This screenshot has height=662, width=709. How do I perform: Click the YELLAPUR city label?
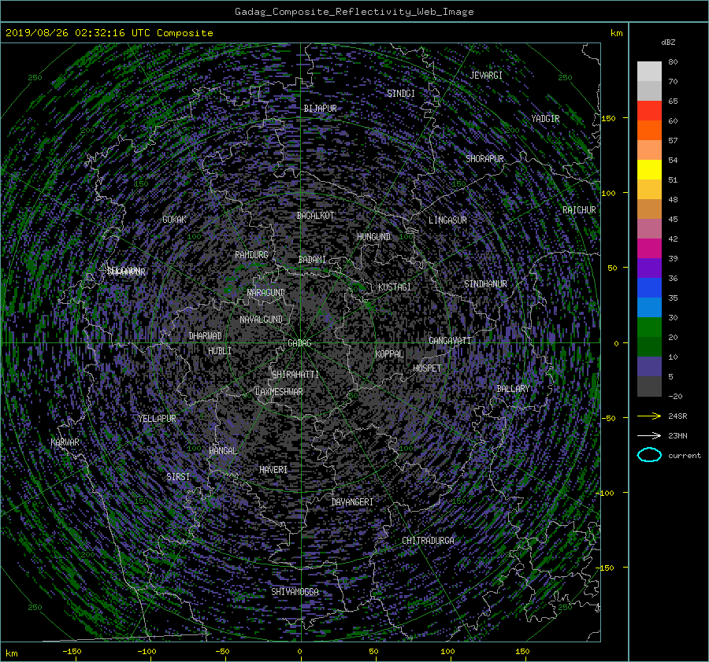coord(157,419)
